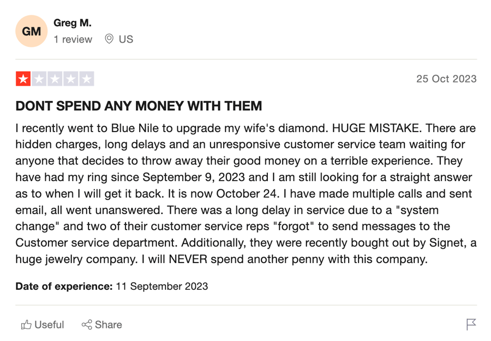The width and height of the screenshot is (491, 341).
Task: Click the review body paragraph about Blue Nile
Action: click(x=246, y=194)
